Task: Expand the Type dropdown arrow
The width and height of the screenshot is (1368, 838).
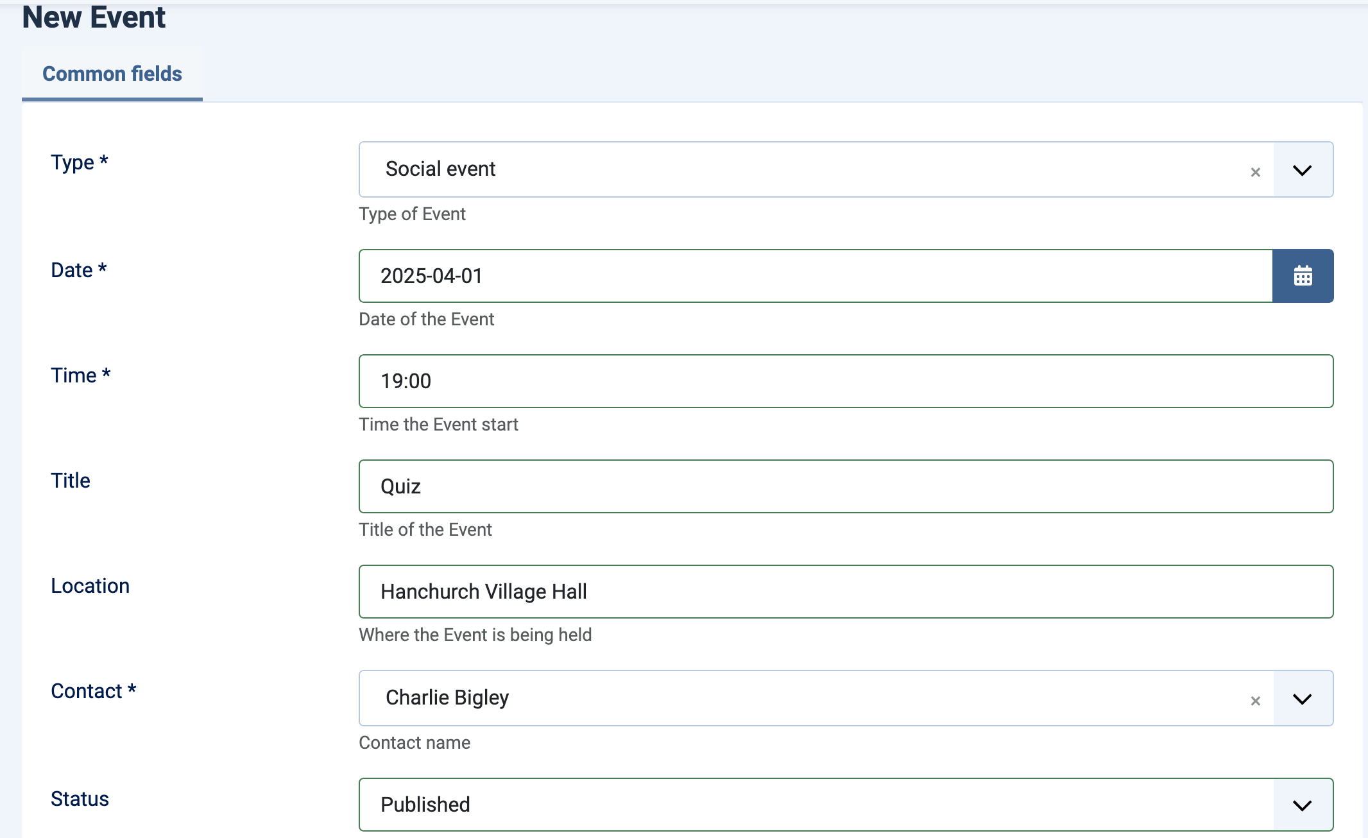Action: click(x=1303, y=170)
